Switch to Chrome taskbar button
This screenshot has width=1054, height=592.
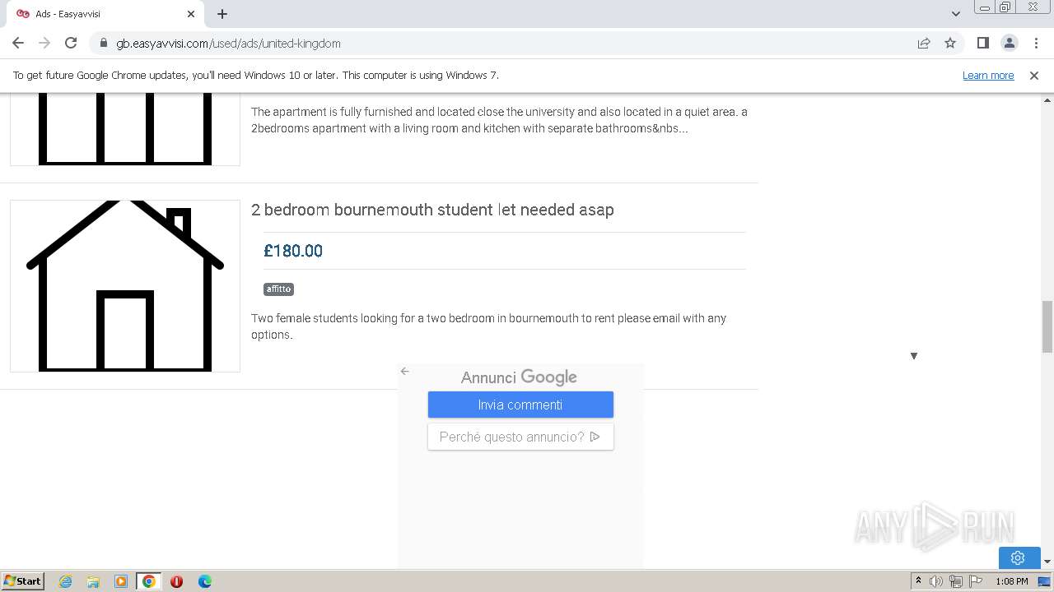point(149,581)
